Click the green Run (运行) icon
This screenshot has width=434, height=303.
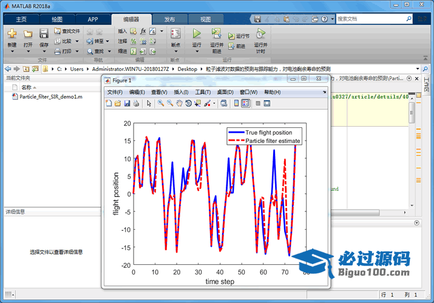click(197, 34)
